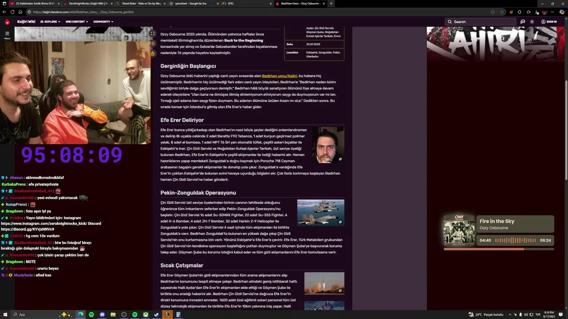Focus the wiki Search field
Image resolution: width=568 pixels, height=319 pixels.
pos(481,22)
